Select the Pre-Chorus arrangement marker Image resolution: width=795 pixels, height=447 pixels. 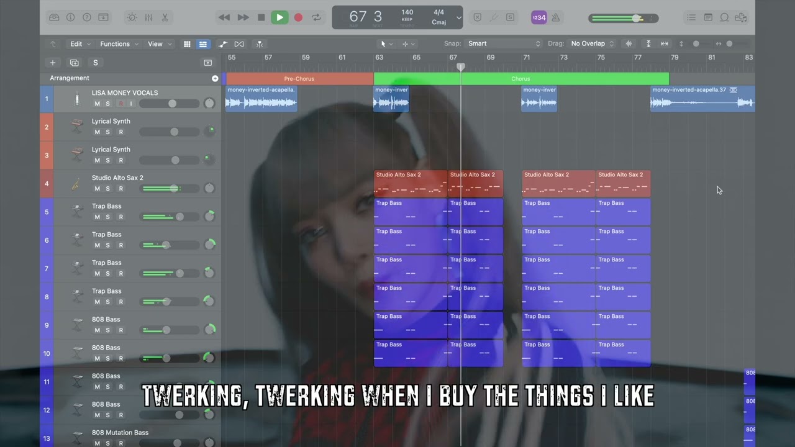pos(299,79)
